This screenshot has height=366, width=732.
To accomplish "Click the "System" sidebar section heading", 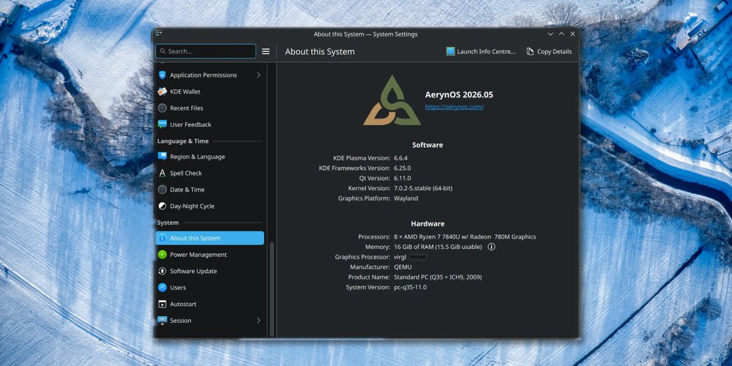I will (x=168, y=223).
